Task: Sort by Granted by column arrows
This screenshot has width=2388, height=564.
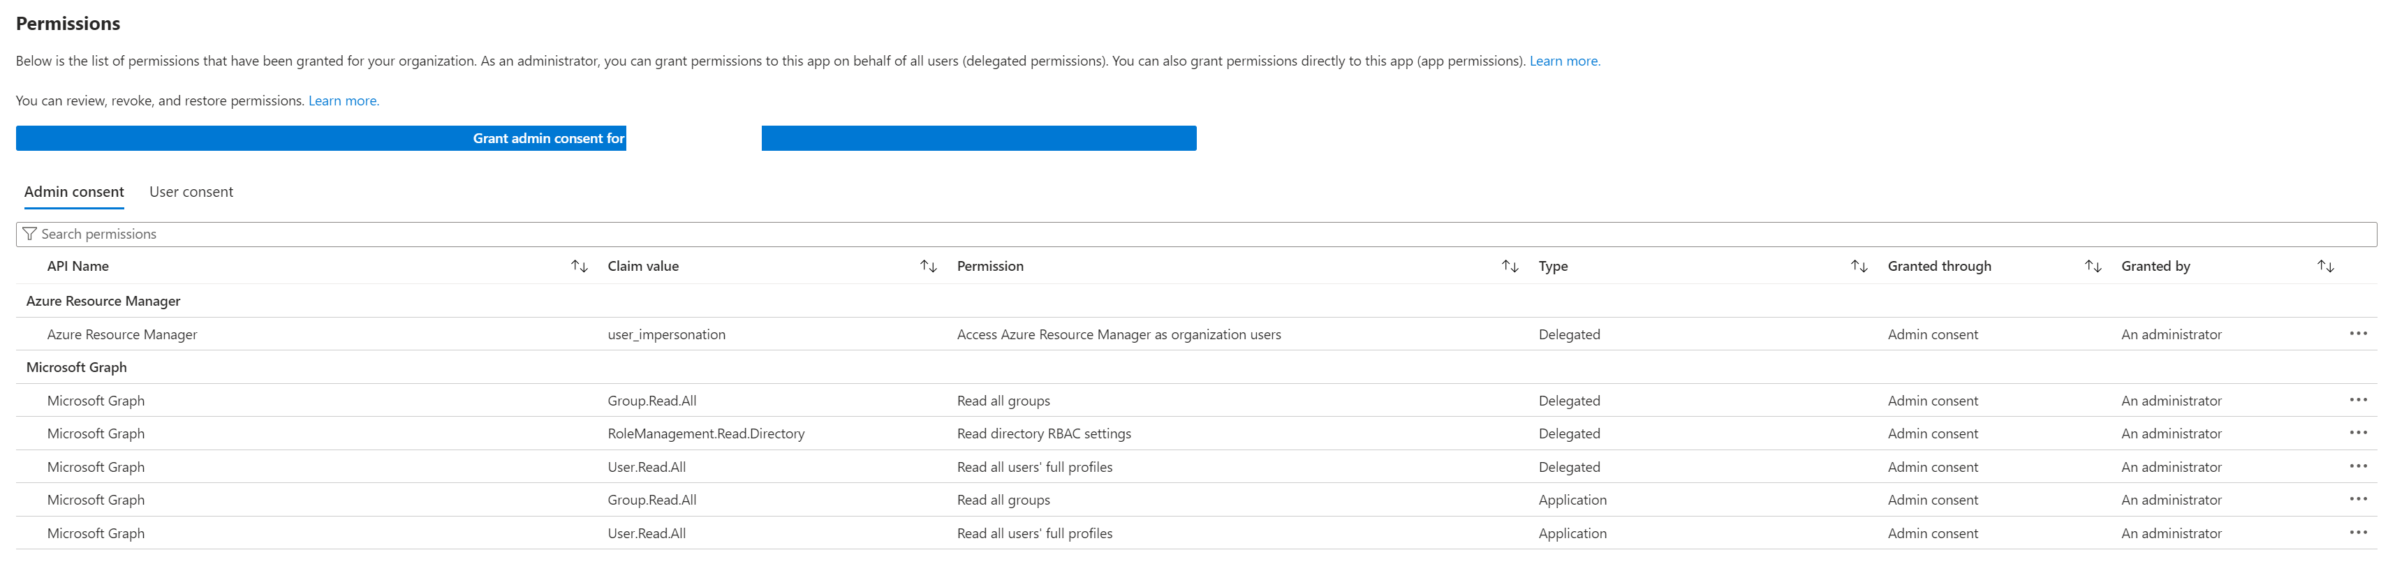Action: [x=2325, y=267]
